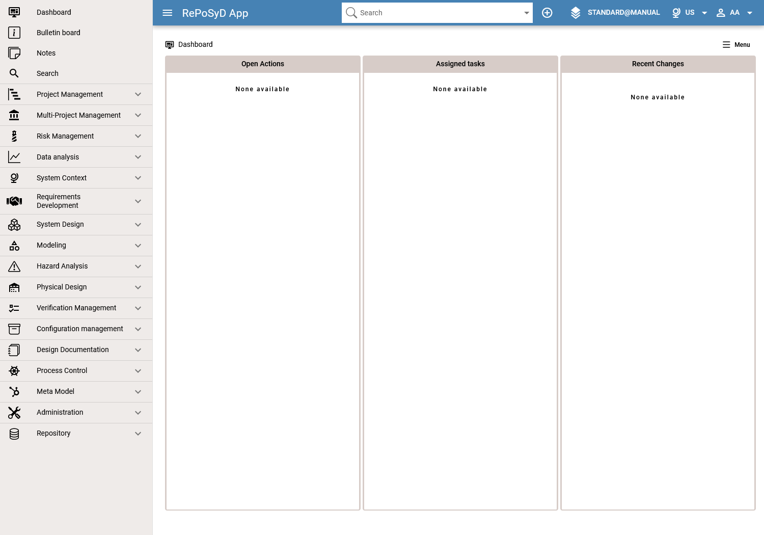
Task: Click the Dashboard breadcrumb title
Action: [196, 45]
